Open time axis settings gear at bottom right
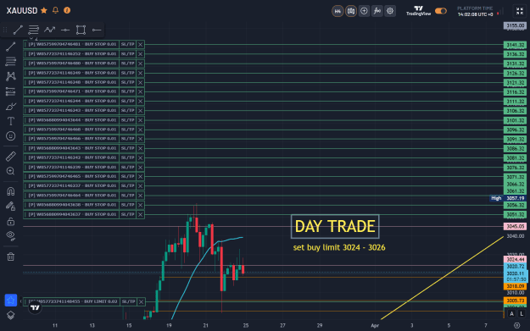The width and height of the screenshot is (530, 331). tap(516, 325)
